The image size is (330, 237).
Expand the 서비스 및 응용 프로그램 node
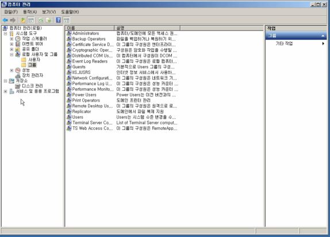[x=5, y=91]
